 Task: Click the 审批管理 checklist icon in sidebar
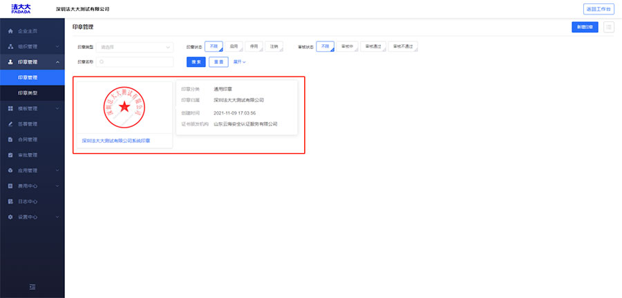[10, 155]
